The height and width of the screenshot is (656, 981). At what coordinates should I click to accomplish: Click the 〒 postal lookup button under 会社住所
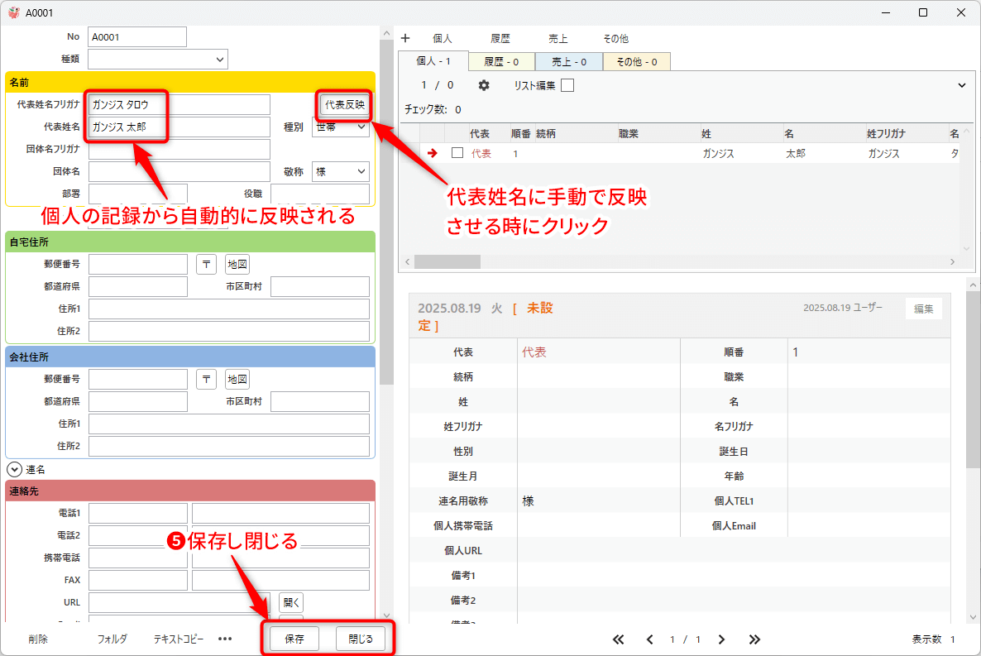[207, 380]
